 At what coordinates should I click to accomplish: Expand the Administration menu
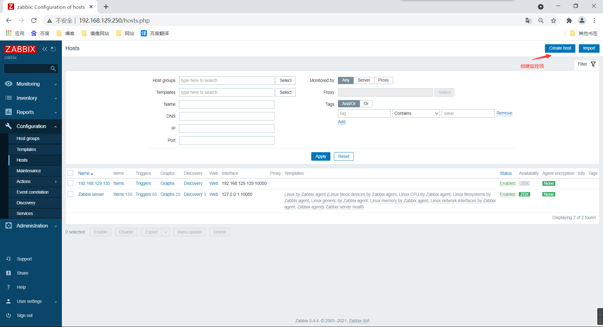(x=56, y=226)
